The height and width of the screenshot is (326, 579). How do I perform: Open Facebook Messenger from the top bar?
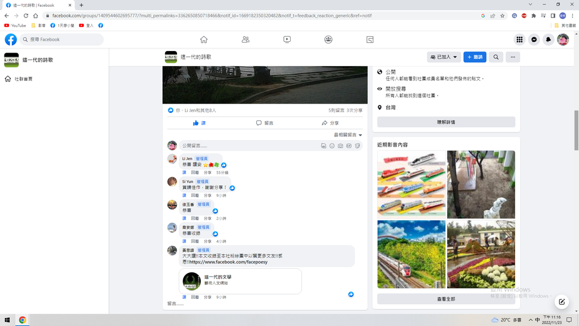(x=534, y=40)
